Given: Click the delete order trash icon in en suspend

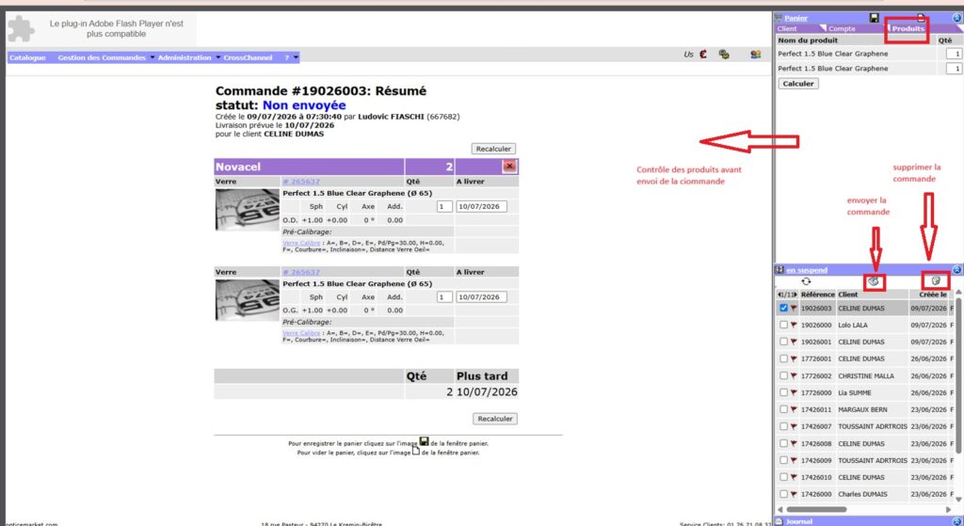Looking at the screenshot, I should [936, 280].
